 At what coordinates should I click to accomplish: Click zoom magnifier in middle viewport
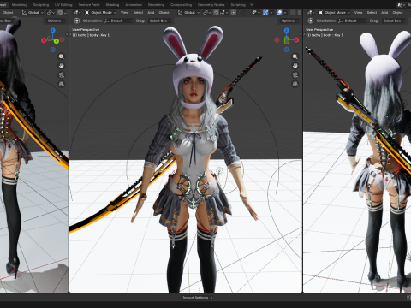coord(295,56)
